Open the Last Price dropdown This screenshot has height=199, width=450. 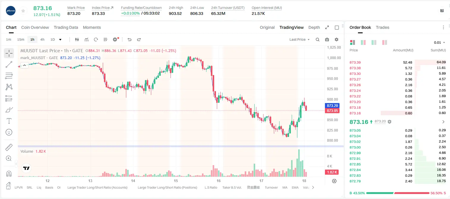point(299,40)
